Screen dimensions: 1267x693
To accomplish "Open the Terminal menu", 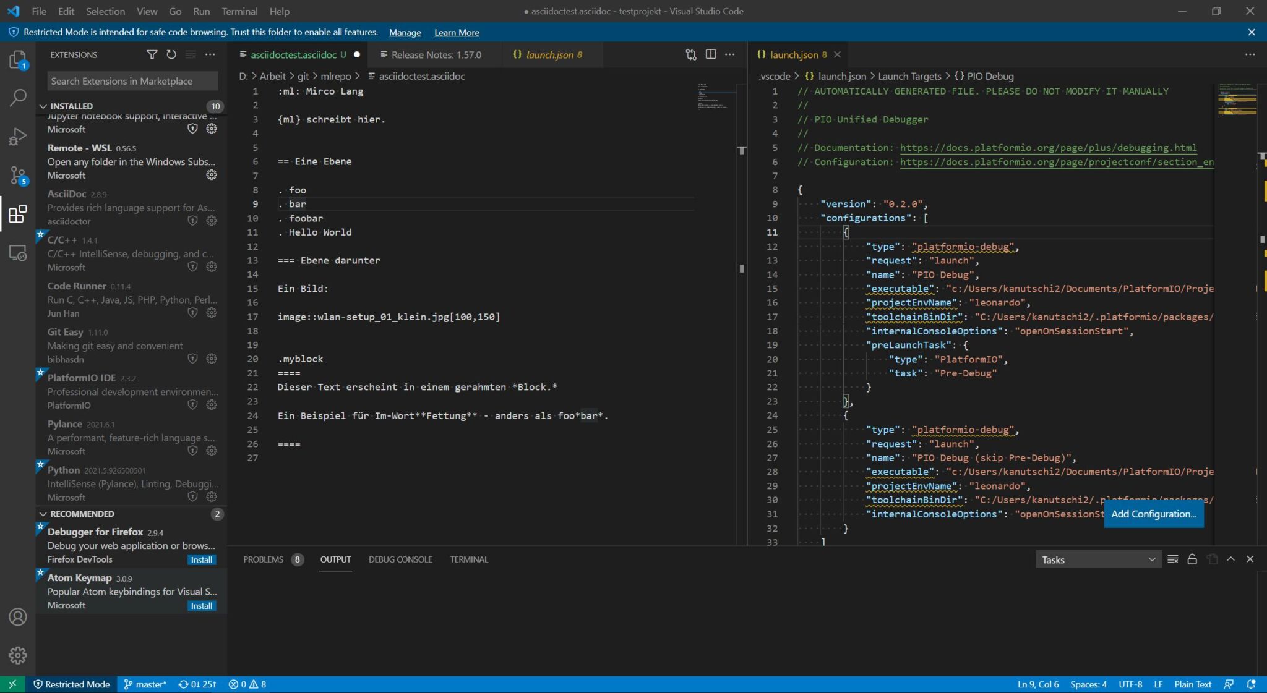I will tap(239, 11).
